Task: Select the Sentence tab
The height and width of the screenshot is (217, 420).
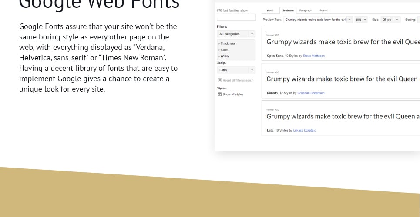Action: [288, 10]
